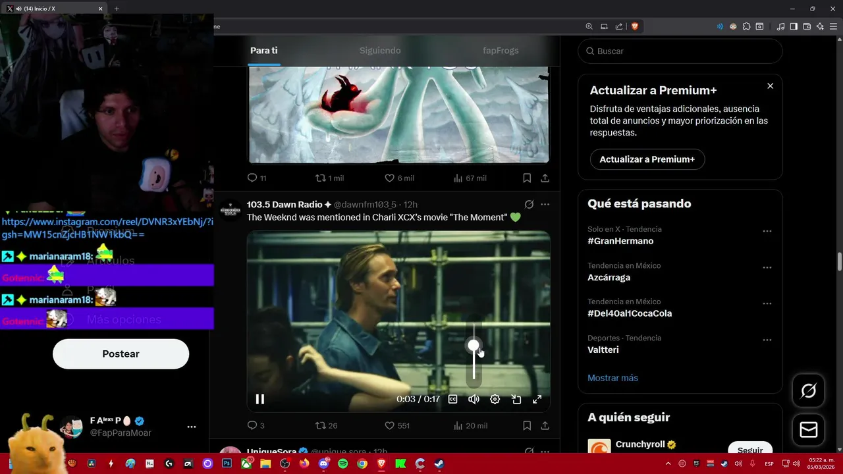Reply to the Dawn Radio post
The image size is (843, 474).
click(x=256, y=426)
